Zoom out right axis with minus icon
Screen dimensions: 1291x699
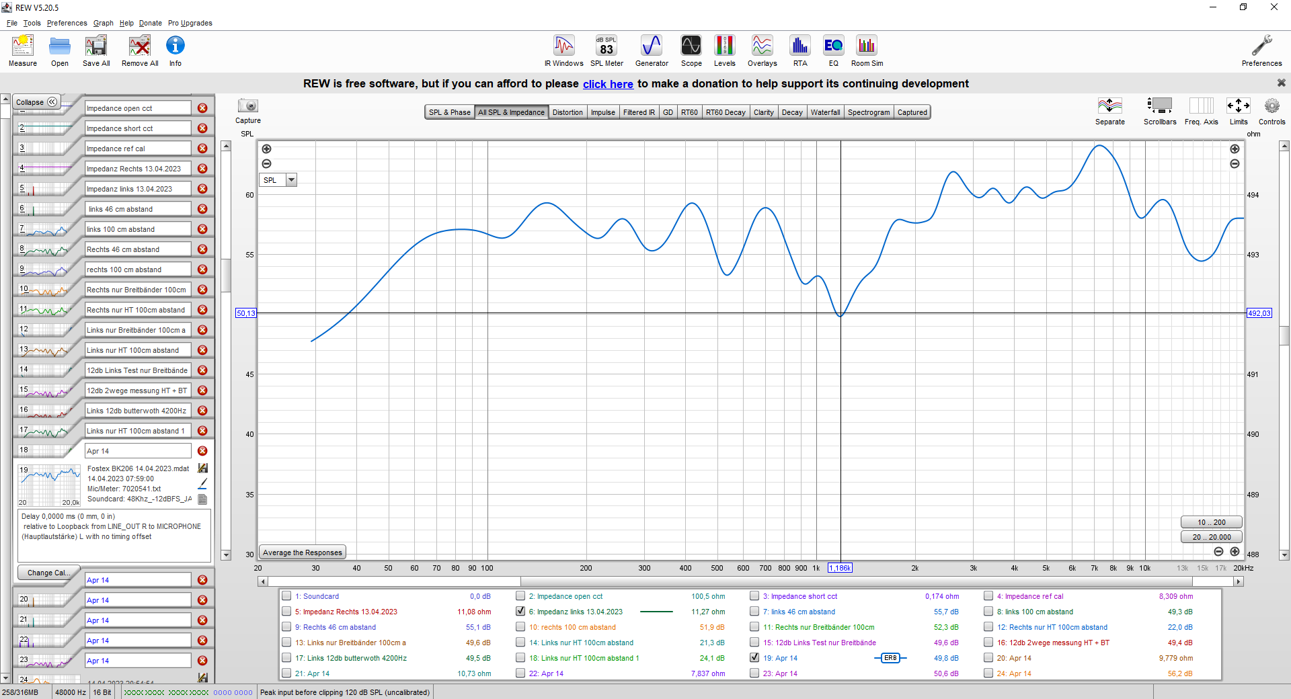point(1235,164)
